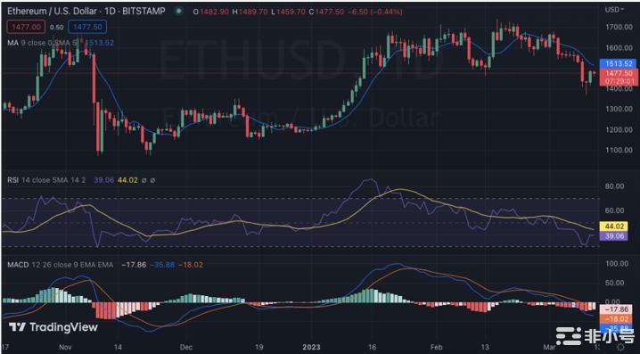Click the 80.00 RSI scale label
This screenshot has height=354, width=640.
click(x=614, y=186)
